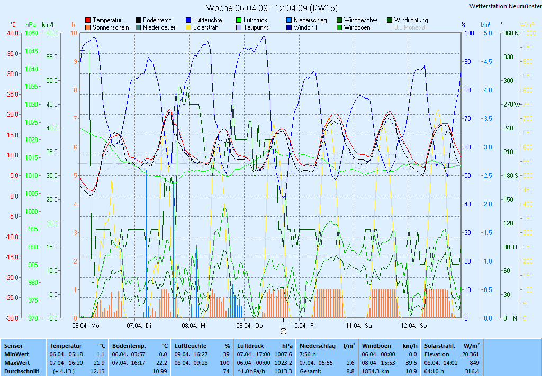Click the moon phase icon below the chart
The image size is (542, 376).
point(283,331)
